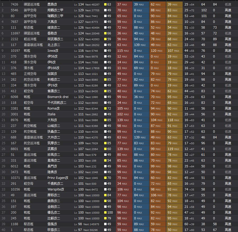
Task: Click Next:17858 in the 伊168改 row
Action: [92, 68]
